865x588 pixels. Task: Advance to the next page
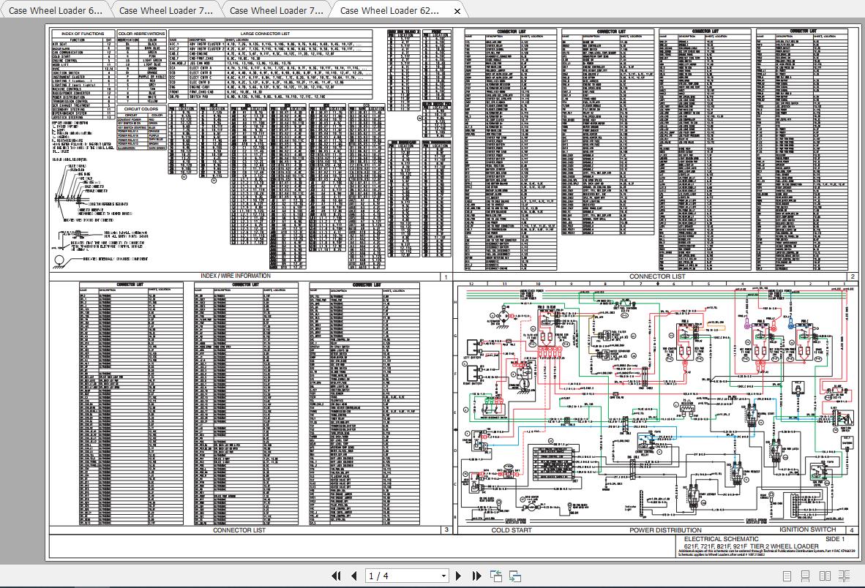coord(459,576)
